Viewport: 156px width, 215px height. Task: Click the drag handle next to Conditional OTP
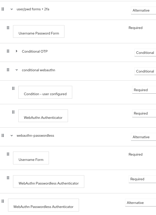[8, 51]
